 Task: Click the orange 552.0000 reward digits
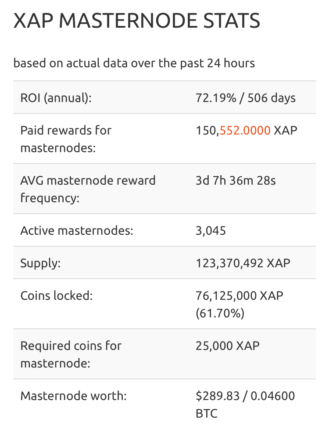245,131
